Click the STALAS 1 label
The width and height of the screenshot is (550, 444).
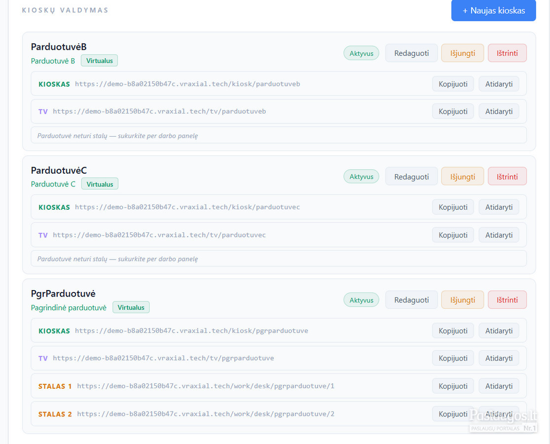[55, 386]
